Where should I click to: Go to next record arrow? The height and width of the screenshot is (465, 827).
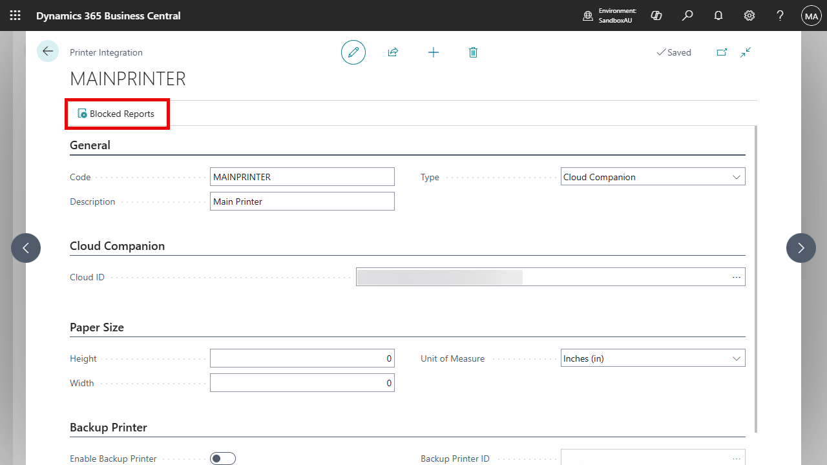click(x=801, y=248)
